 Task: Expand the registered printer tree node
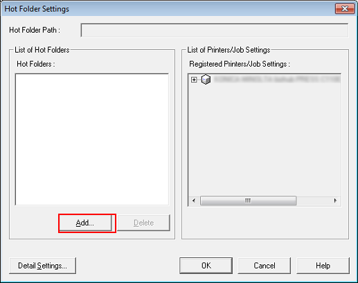coord(194,80)
